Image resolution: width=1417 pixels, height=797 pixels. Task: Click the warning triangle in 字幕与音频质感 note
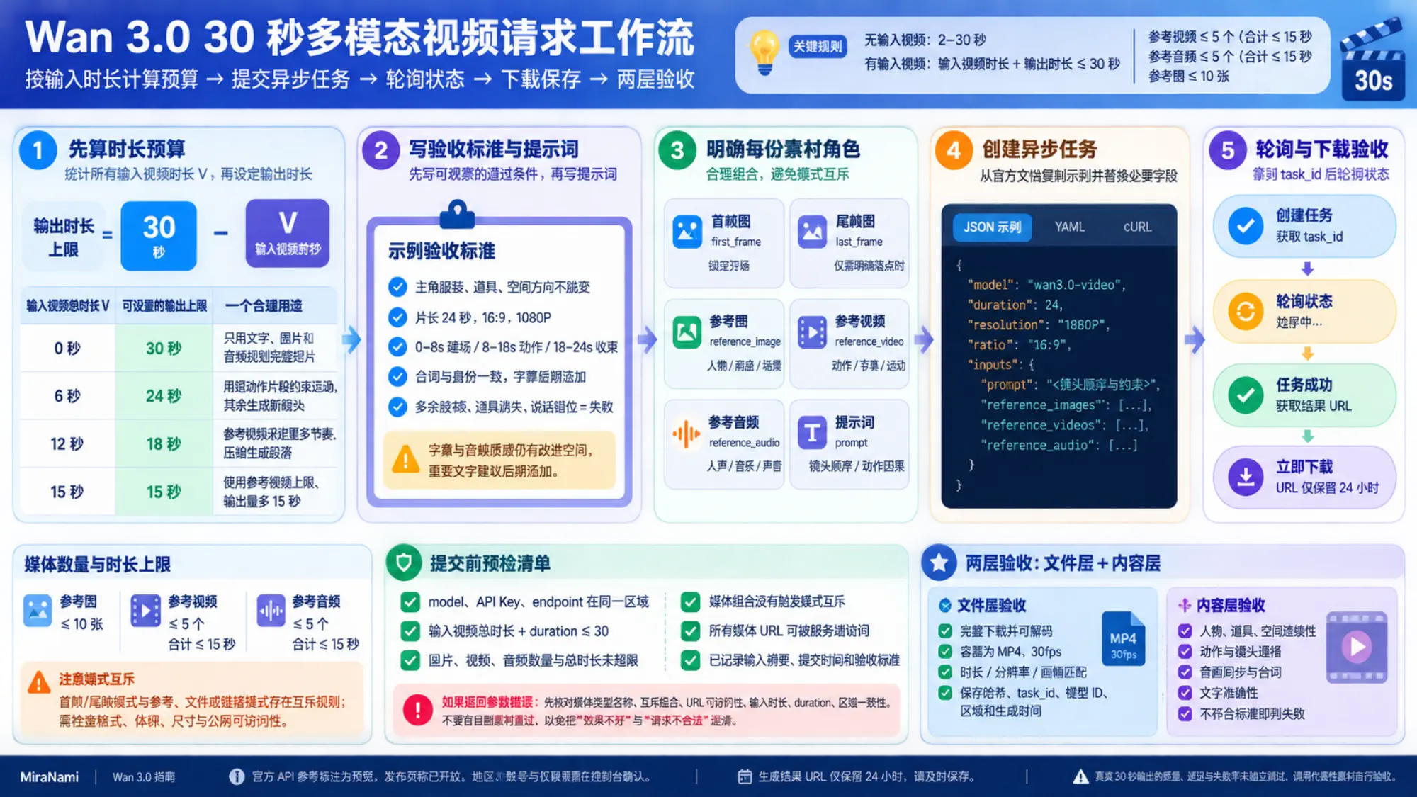click(x=406, y=459)
